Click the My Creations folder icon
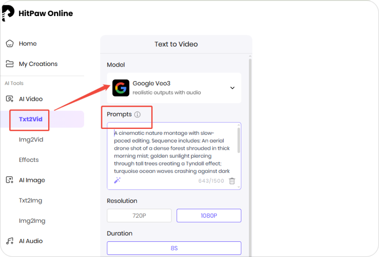 pyautogui.click(x=10, y=64)
